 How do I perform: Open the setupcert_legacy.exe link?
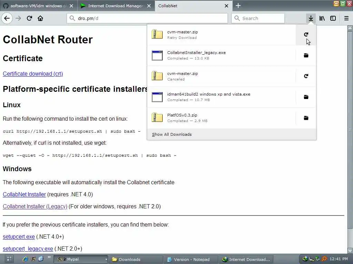pyautogui.click(x=28, y=249)
